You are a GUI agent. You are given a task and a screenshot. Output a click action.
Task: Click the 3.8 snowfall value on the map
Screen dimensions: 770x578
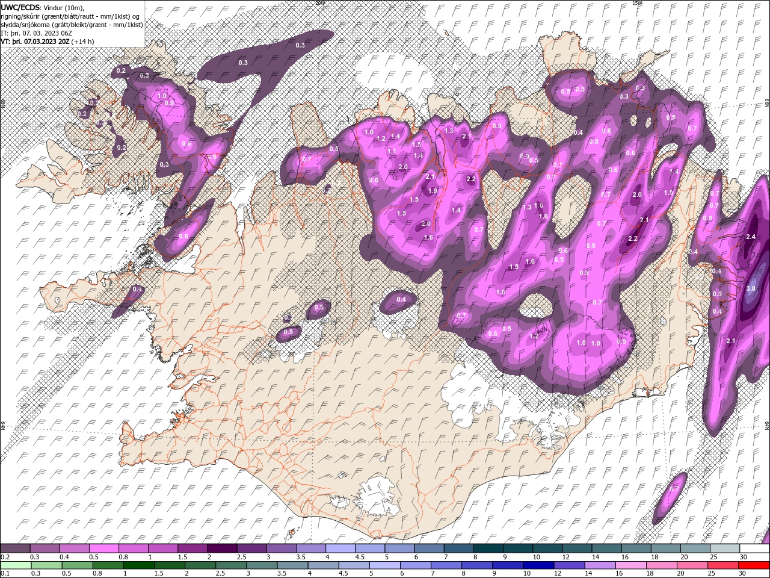(750, 288)
